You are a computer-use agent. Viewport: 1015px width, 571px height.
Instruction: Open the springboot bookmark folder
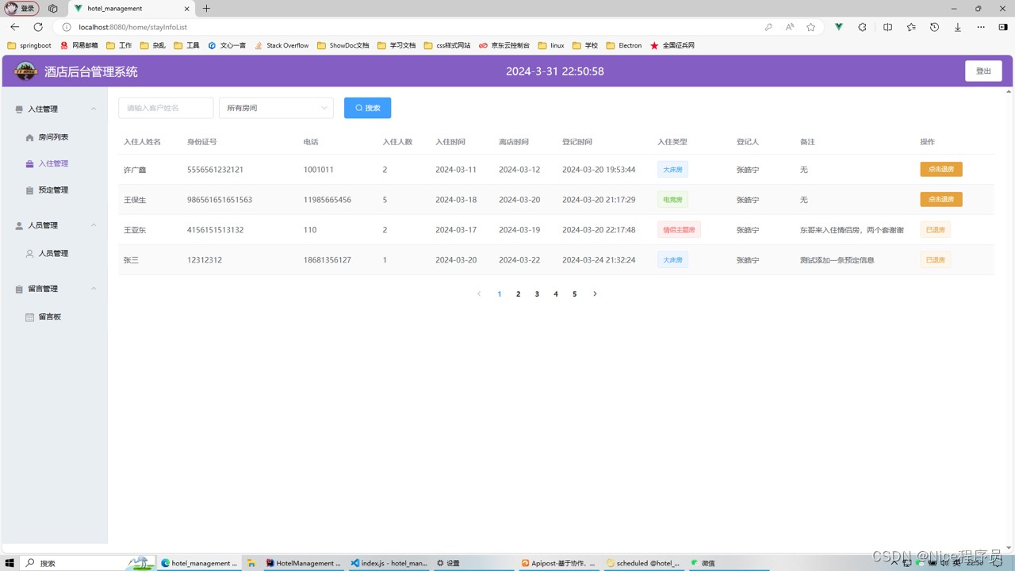tap(29, 46)
